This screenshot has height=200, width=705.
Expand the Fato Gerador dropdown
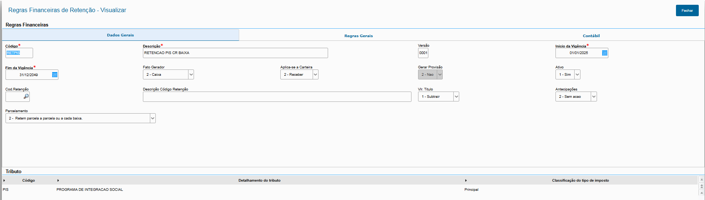tap(191, 75)
